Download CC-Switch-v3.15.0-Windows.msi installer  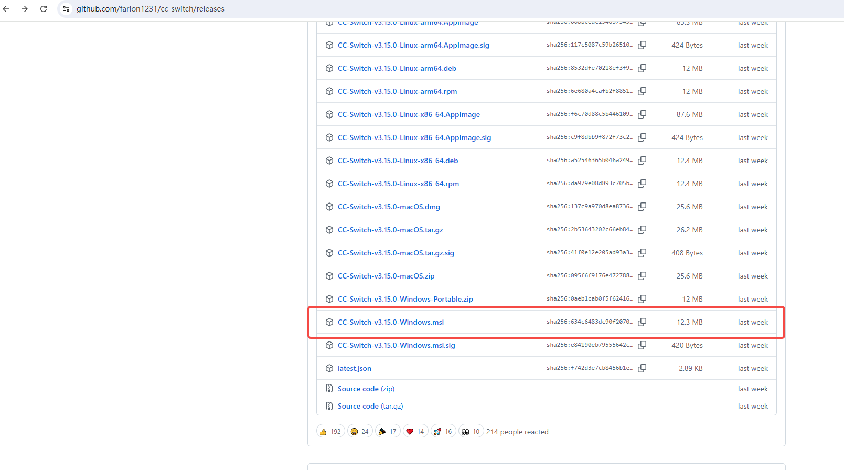(391, 322)
